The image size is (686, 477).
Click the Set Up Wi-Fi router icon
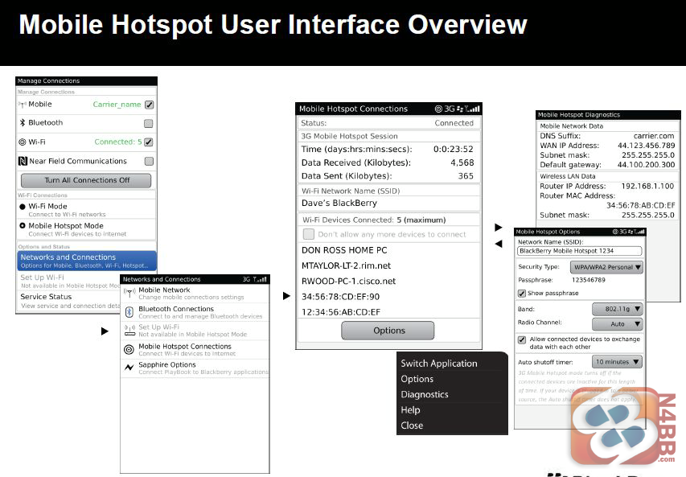130,330
